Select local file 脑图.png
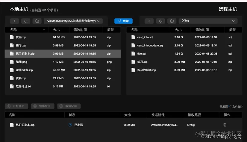The image size is (247, 142). (63, 62)
